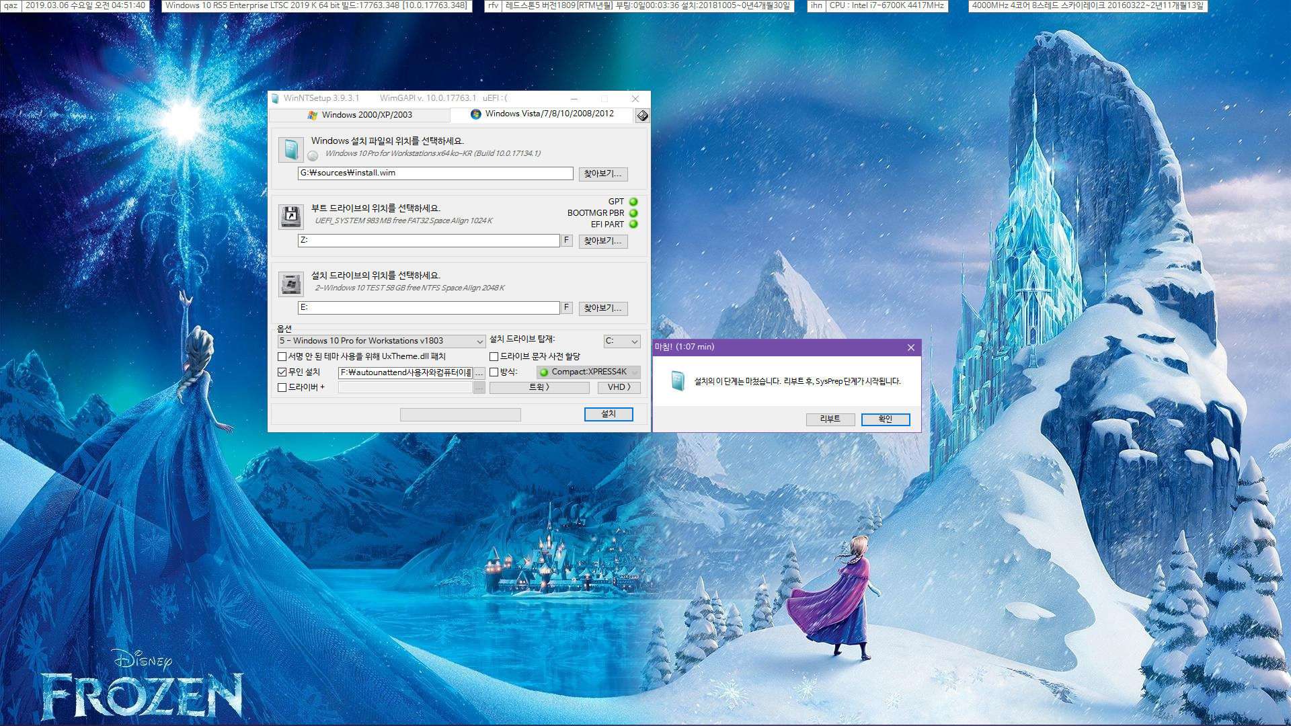
Task: Click the E: install drive input field
Action: (x=429, y=308)
